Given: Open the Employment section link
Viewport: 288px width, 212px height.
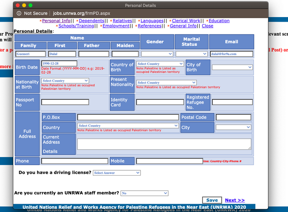Looking at the screenshot, I should [116, 26].
